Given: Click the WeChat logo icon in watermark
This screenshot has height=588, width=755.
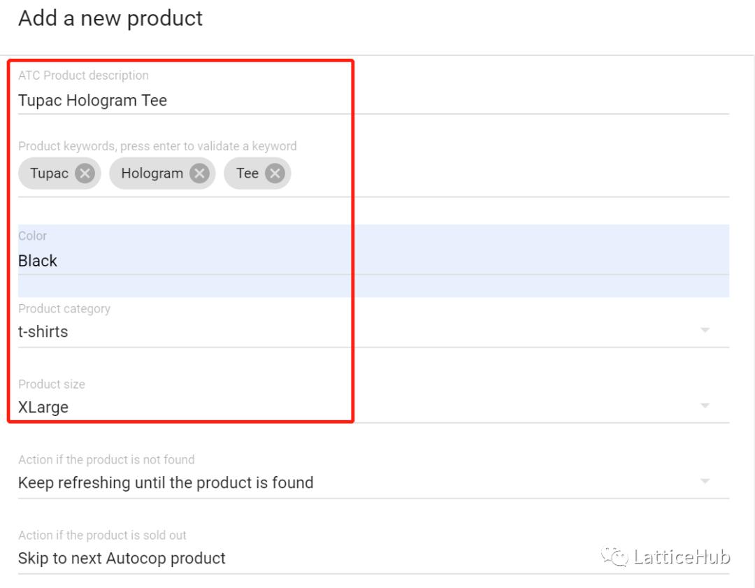Looking at the screenshot, I should coord(615,557).
